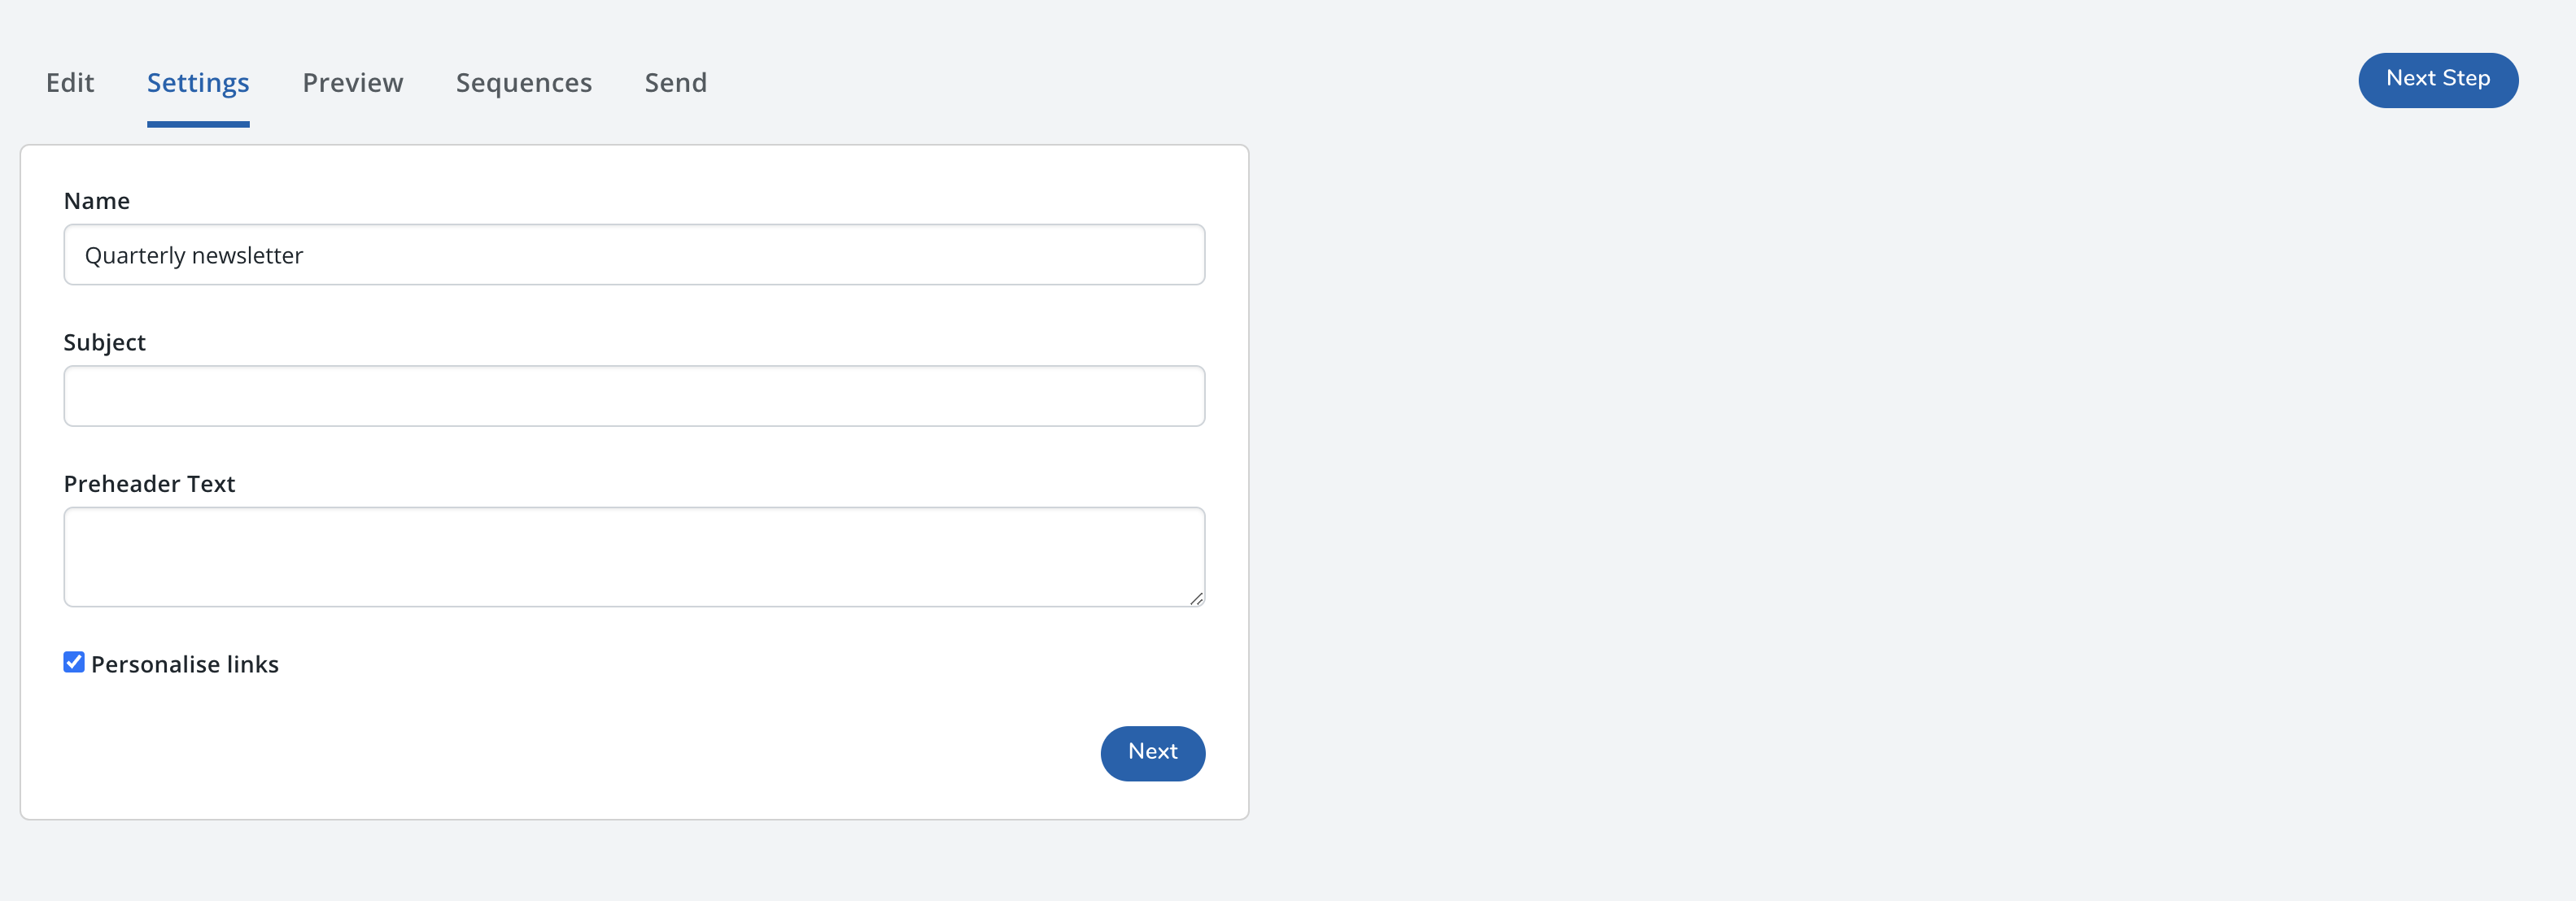Click the Preheader Text label
The height and width of the screenshot is (901, 2576).
point(149,485)
